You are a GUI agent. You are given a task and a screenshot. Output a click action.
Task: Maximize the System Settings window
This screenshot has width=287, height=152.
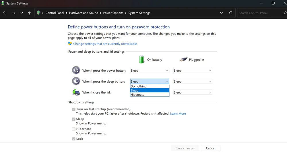[273, 3]
